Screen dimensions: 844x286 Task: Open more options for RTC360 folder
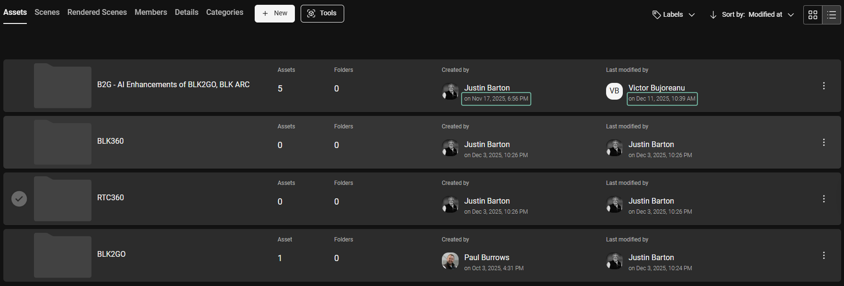823,199
